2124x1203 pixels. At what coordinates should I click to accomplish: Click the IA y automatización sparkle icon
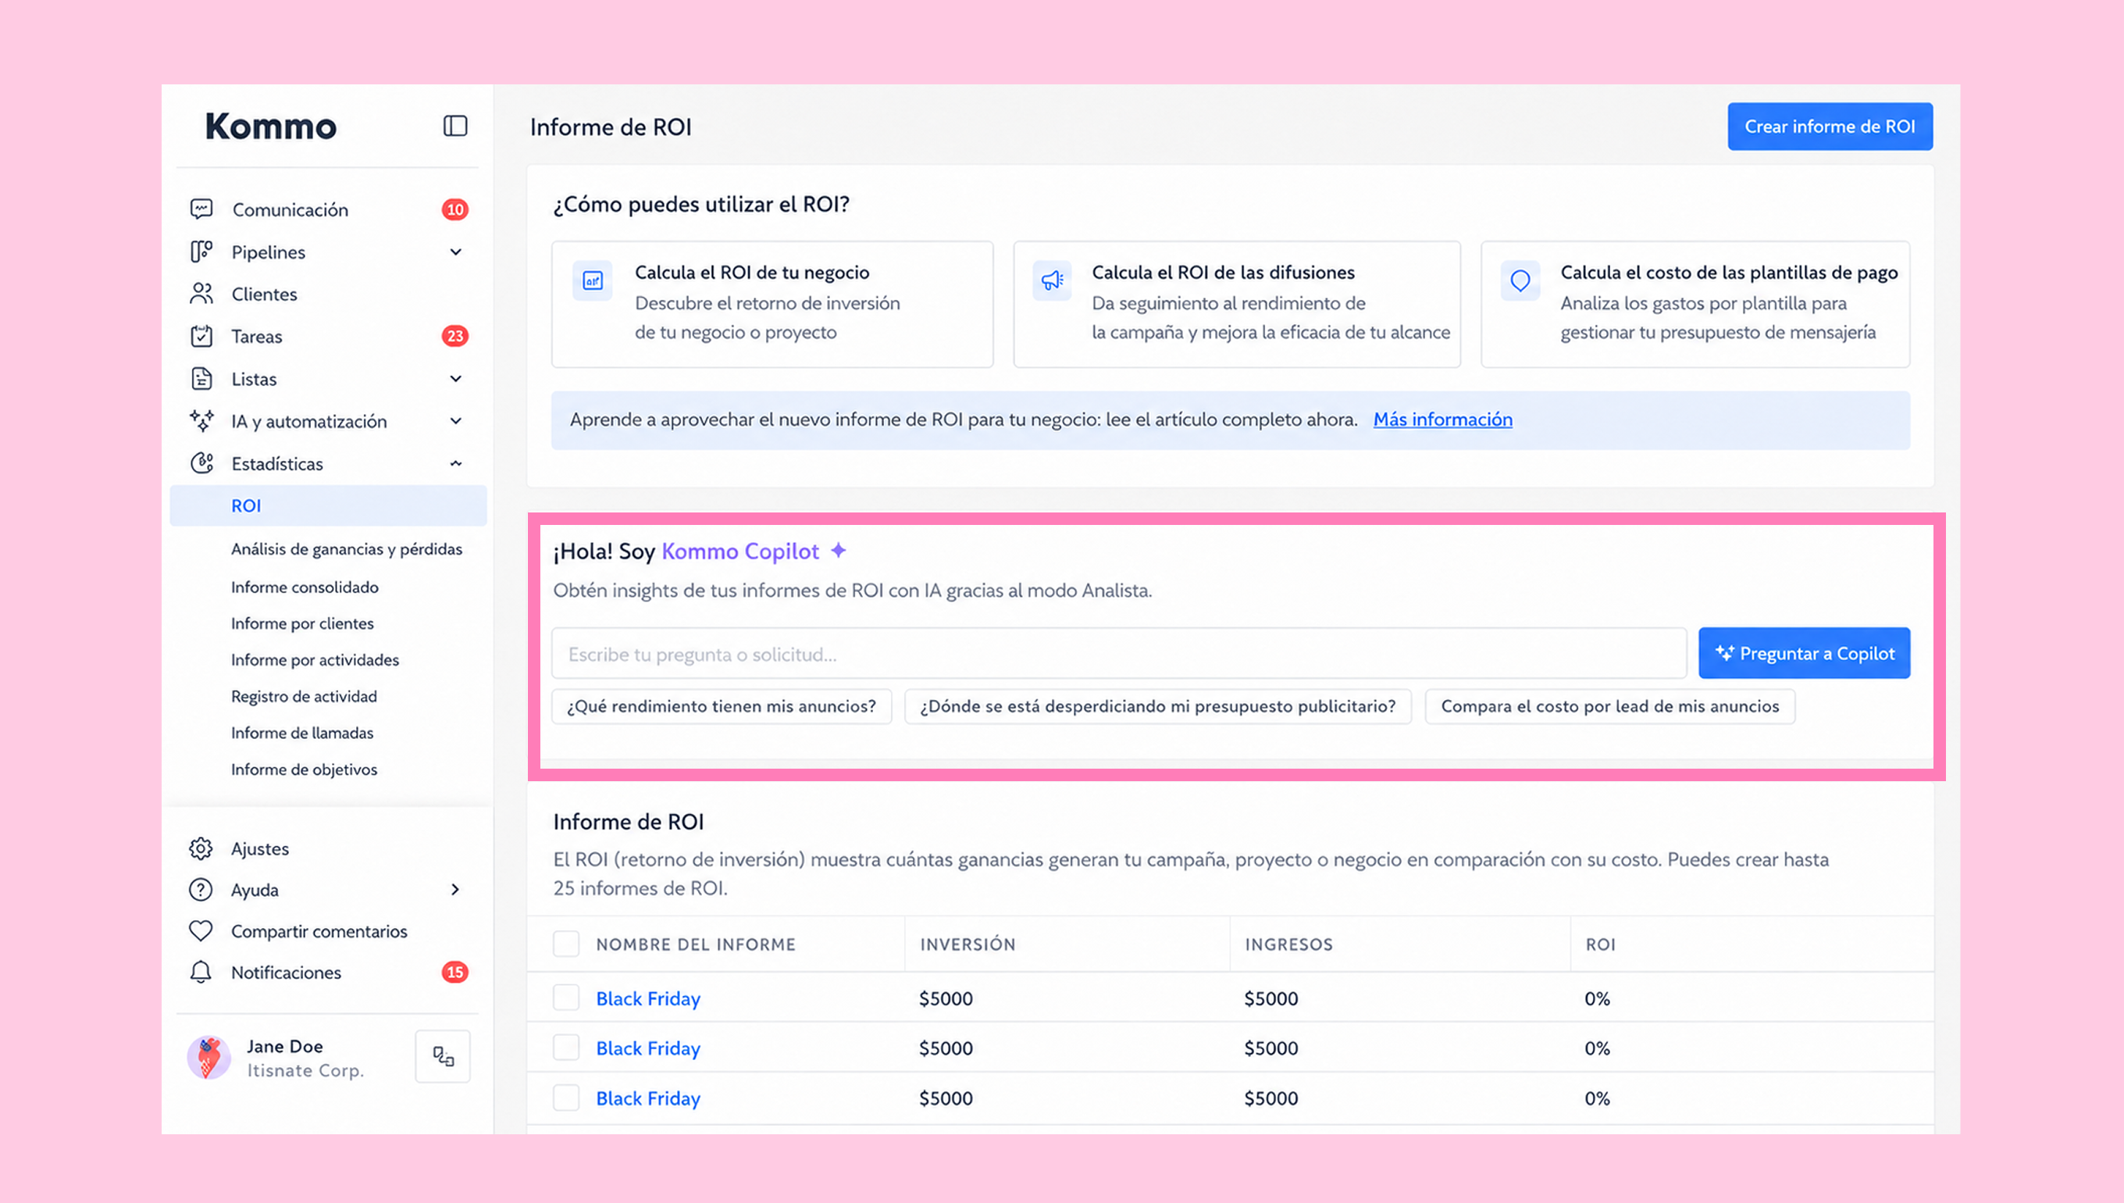201,420
